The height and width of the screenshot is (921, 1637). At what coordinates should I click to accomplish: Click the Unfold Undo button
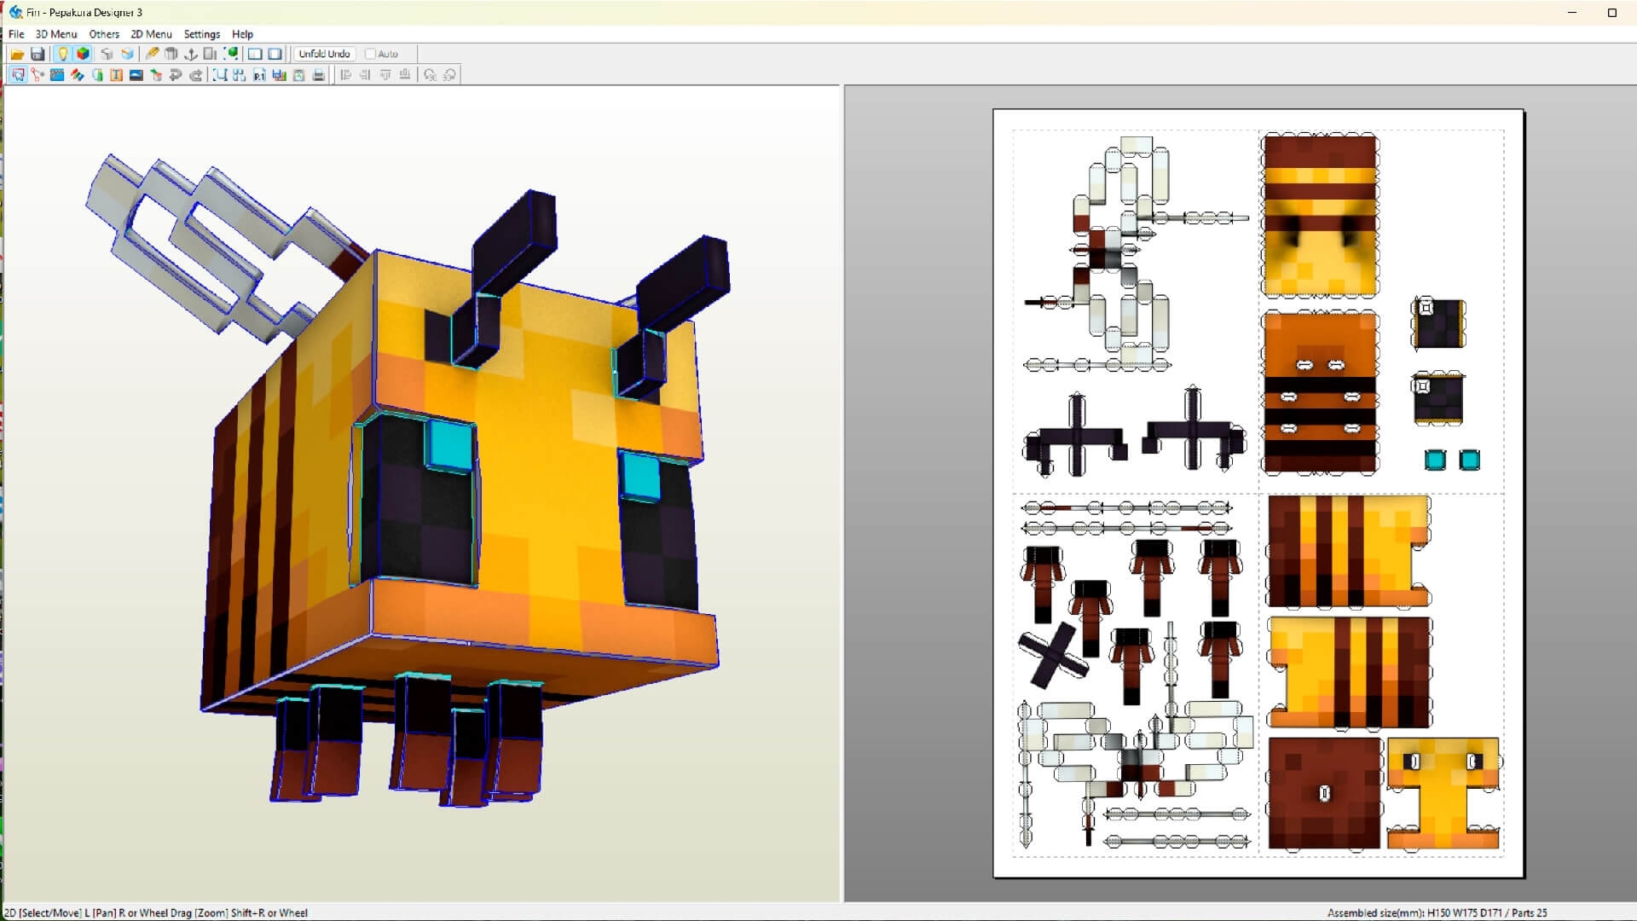(x=324, y=54)
